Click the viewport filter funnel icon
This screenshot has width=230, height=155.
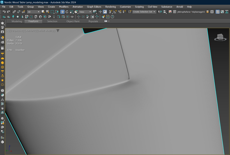[x=58, y=31]
